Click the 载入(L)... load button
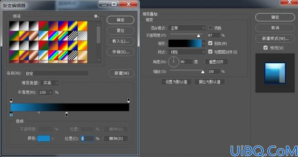The height and width of the screenshot is (157, 298). tap(120, 41)
